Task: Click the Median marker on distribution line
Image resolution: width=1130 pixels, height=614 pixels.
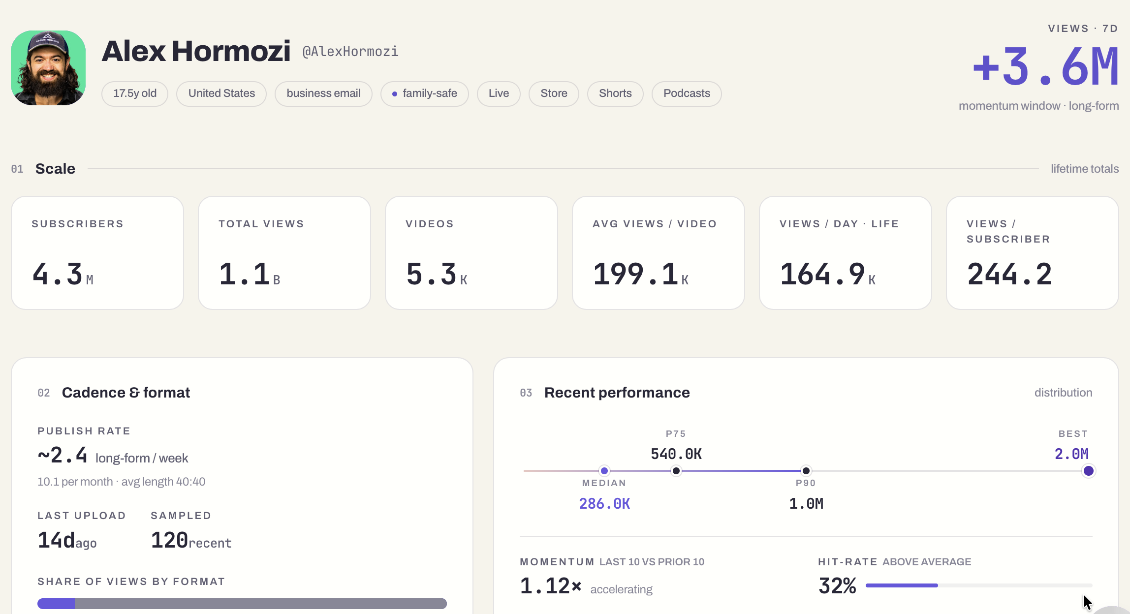Action: click(604, 471)
